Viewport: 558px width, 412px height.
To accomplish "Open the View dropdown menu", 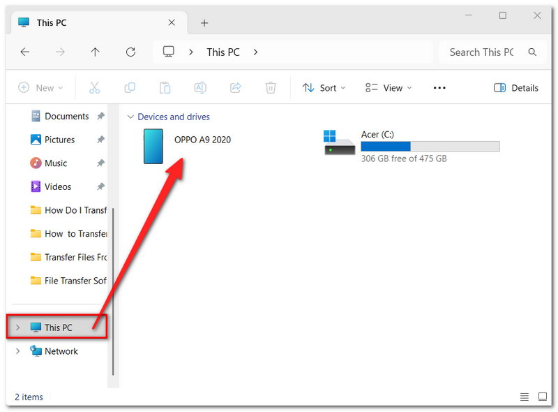I will click(389, 88).
